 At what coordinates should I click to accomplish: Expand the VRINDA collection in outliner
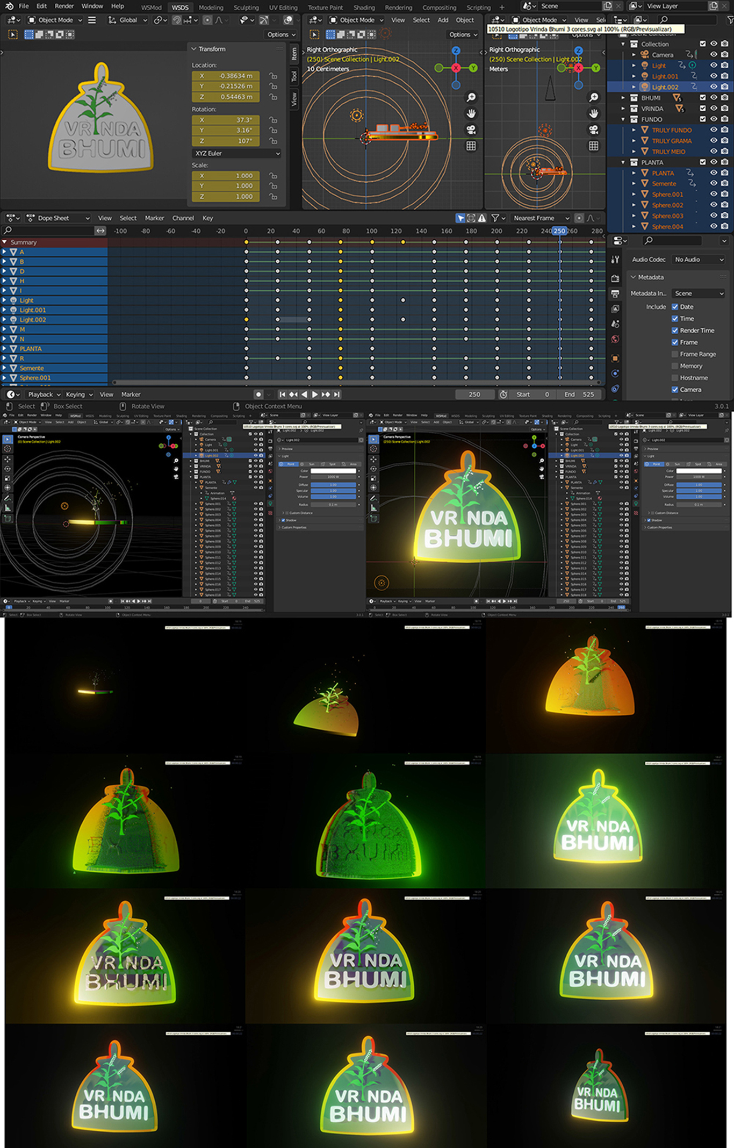point(623,109)
